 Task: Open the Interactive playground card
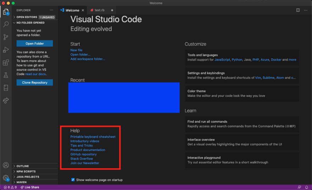242,160
